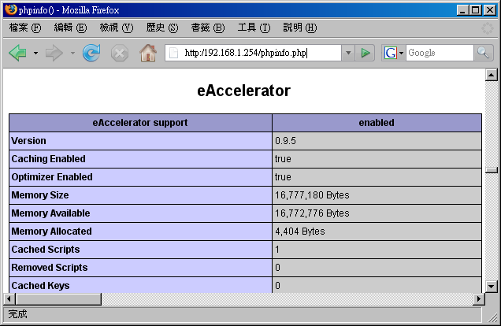Click in the Google search field
501x326 pixels.
pos(439,53)
